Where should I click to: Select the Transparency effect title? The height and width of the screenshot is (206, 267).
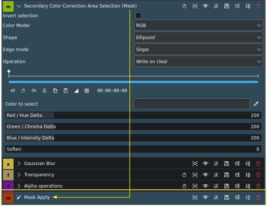click(x=39, y=175)
